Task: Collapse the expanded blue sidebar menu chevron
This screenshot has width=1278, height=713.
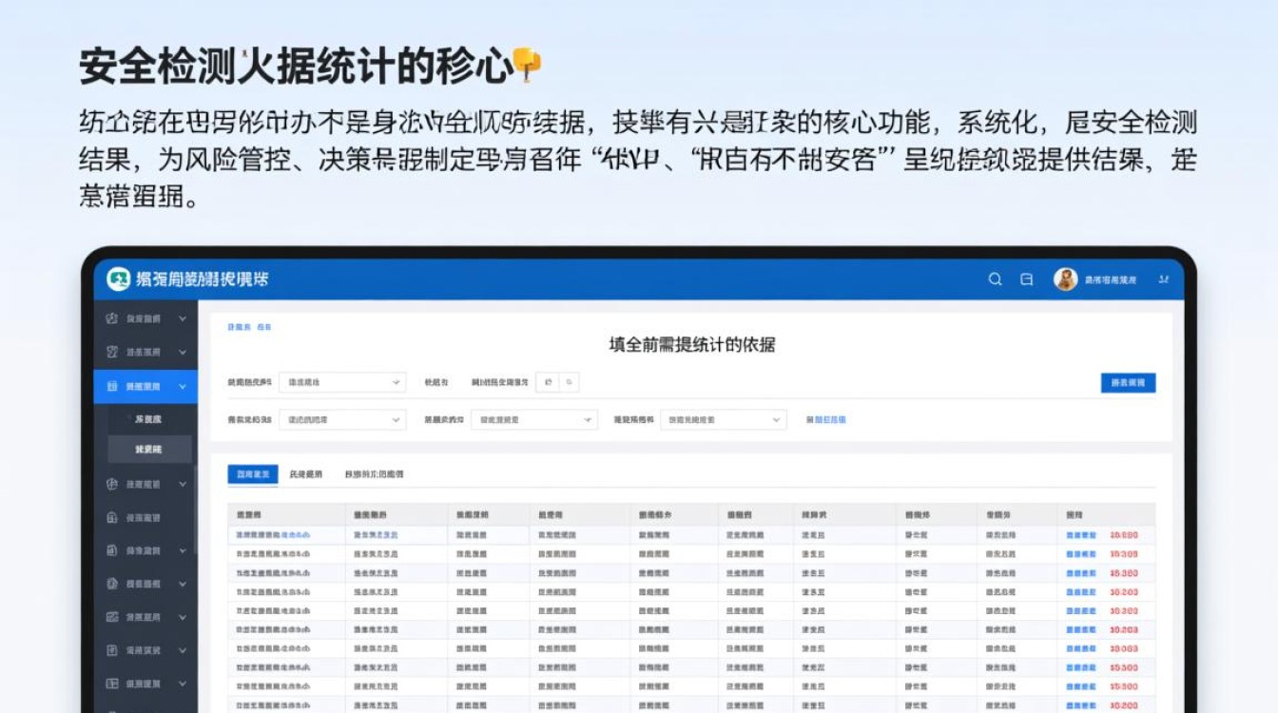Action: [x=184, y=386]
